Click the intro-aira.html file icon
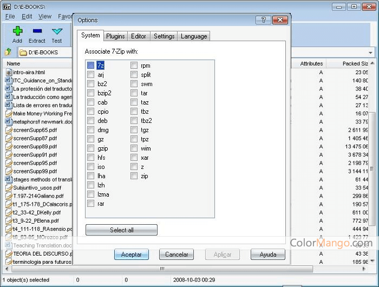The image size is (379, 287). click(9, 72)
